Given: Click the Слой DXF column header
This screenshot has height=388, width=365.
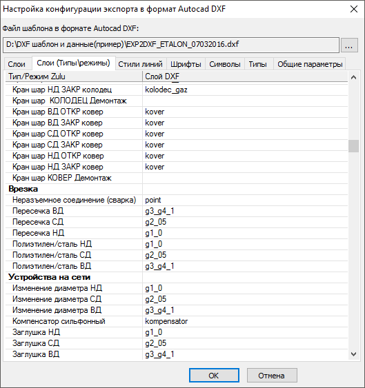Looking at the screenshot, I should tap(245, 76).
